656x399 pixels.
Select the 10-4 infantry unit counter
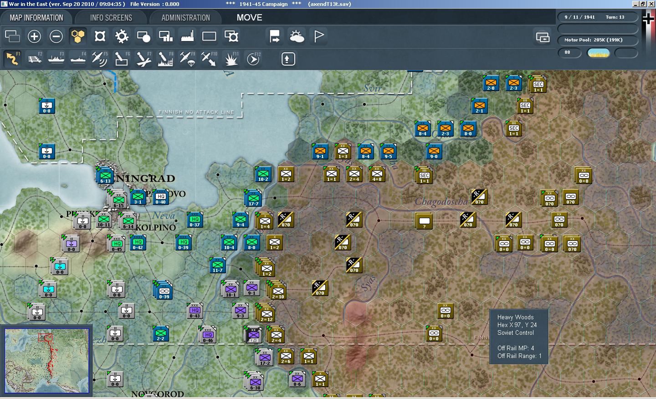tap(229, 242)
